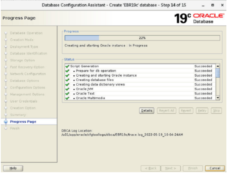Click the green checkmark beside Script Generation
This screenshot has width=228, height=173.
[67, 66]
